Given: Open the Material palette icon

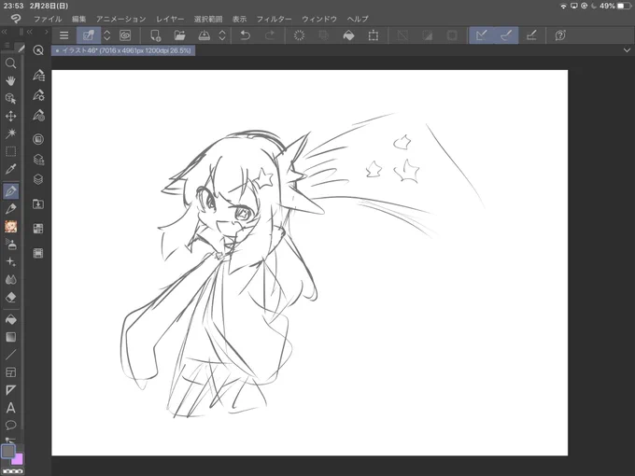Looking at the screenshot, I should point(38,204).
